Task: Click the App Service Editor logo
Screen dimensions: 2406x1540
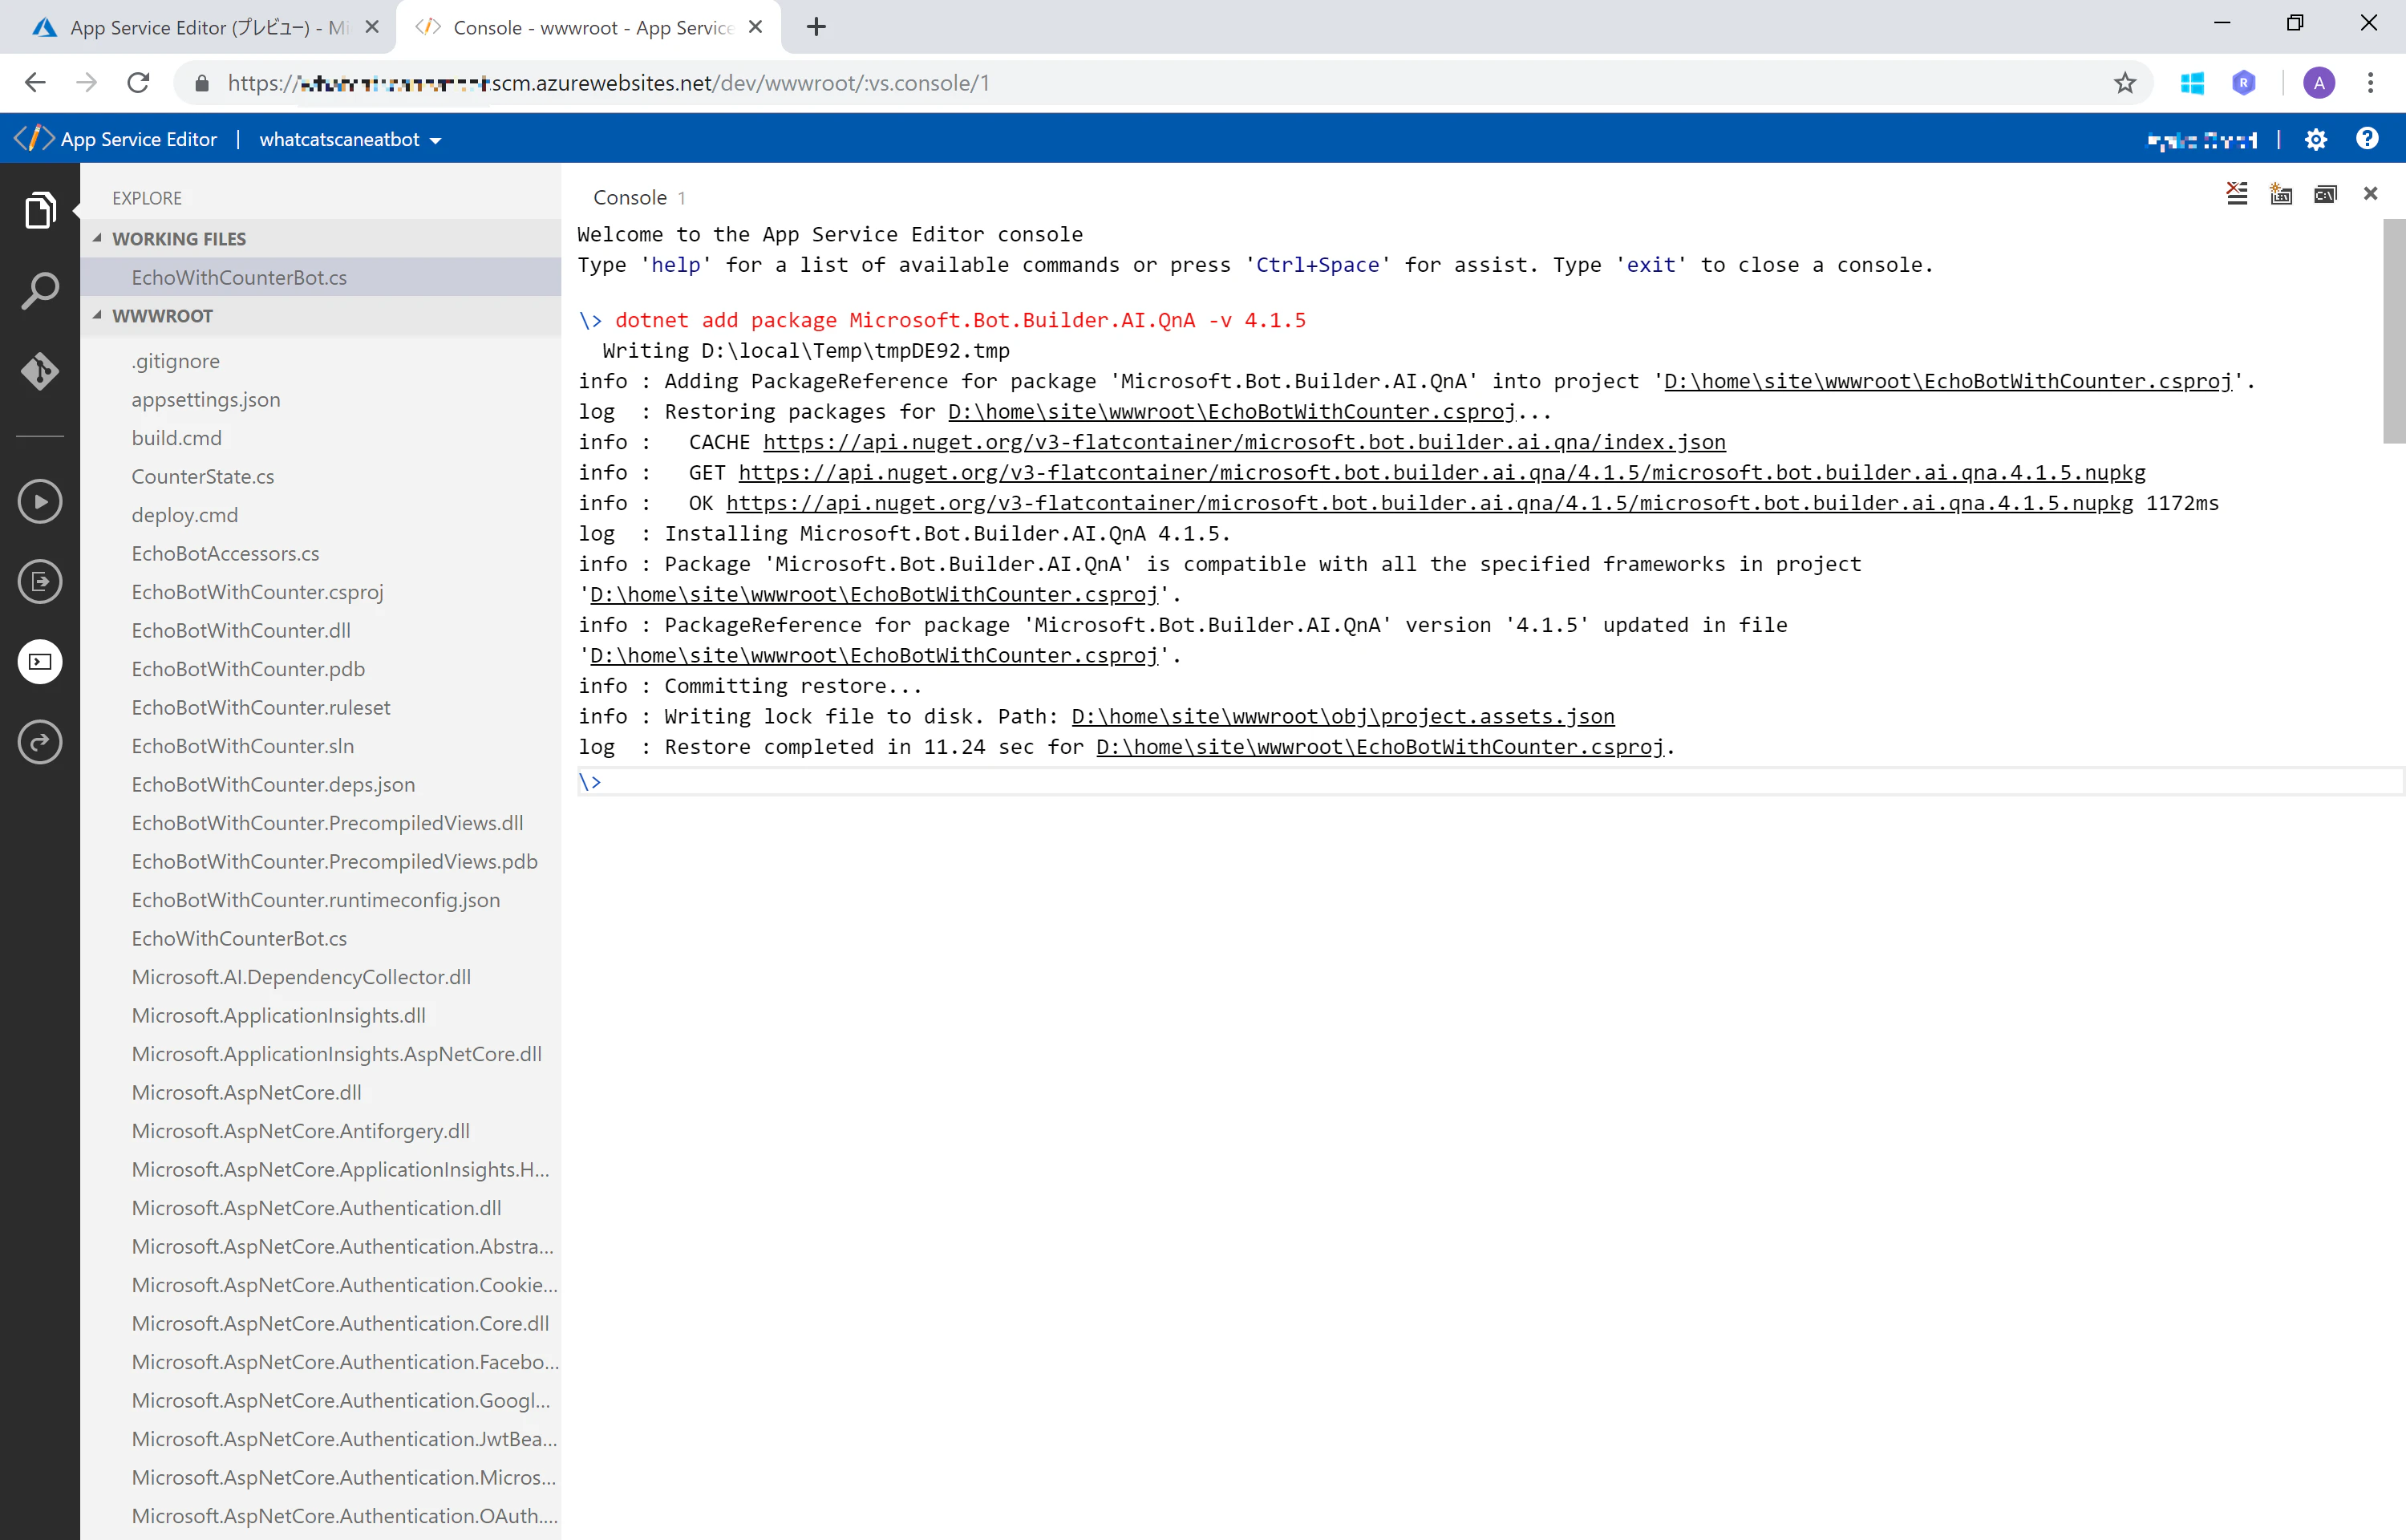Action: 35,138
